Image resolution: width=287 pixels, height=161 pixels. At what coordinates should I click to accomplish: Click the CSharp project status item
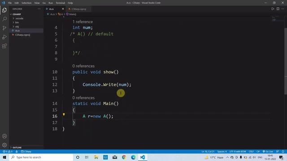pyautogui.click(x=26, y=152)
